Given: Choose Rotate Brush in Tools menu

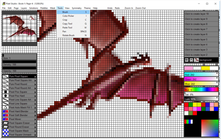Looking at the screenshot, I should coord(73,35).
